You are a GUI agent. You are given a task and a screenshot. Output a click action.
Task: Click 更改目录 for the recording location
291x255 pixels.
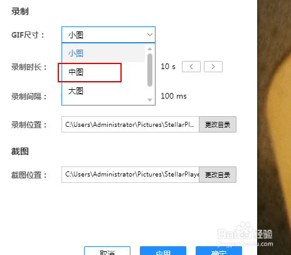(218, 124)
